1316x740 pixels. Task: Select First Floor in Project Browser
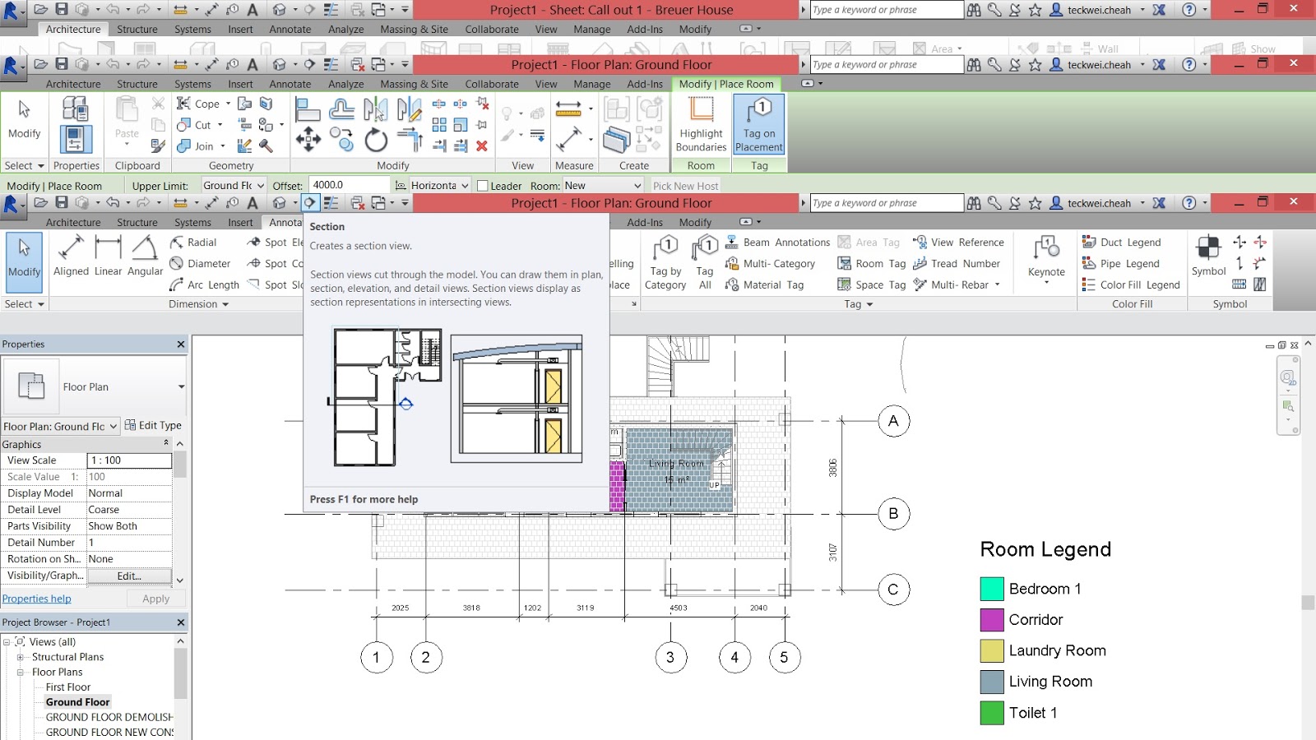[68, 687]
